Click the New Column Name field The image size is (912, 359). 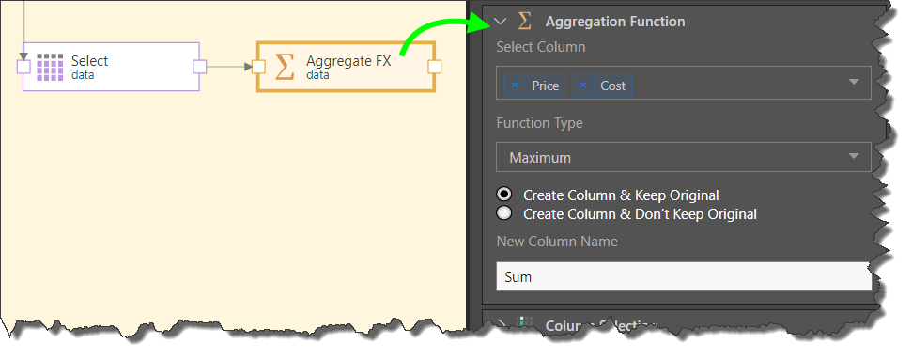tap(684, 276)
